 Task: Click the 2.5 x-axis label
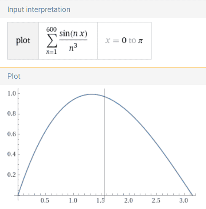[x=156, y=201]
